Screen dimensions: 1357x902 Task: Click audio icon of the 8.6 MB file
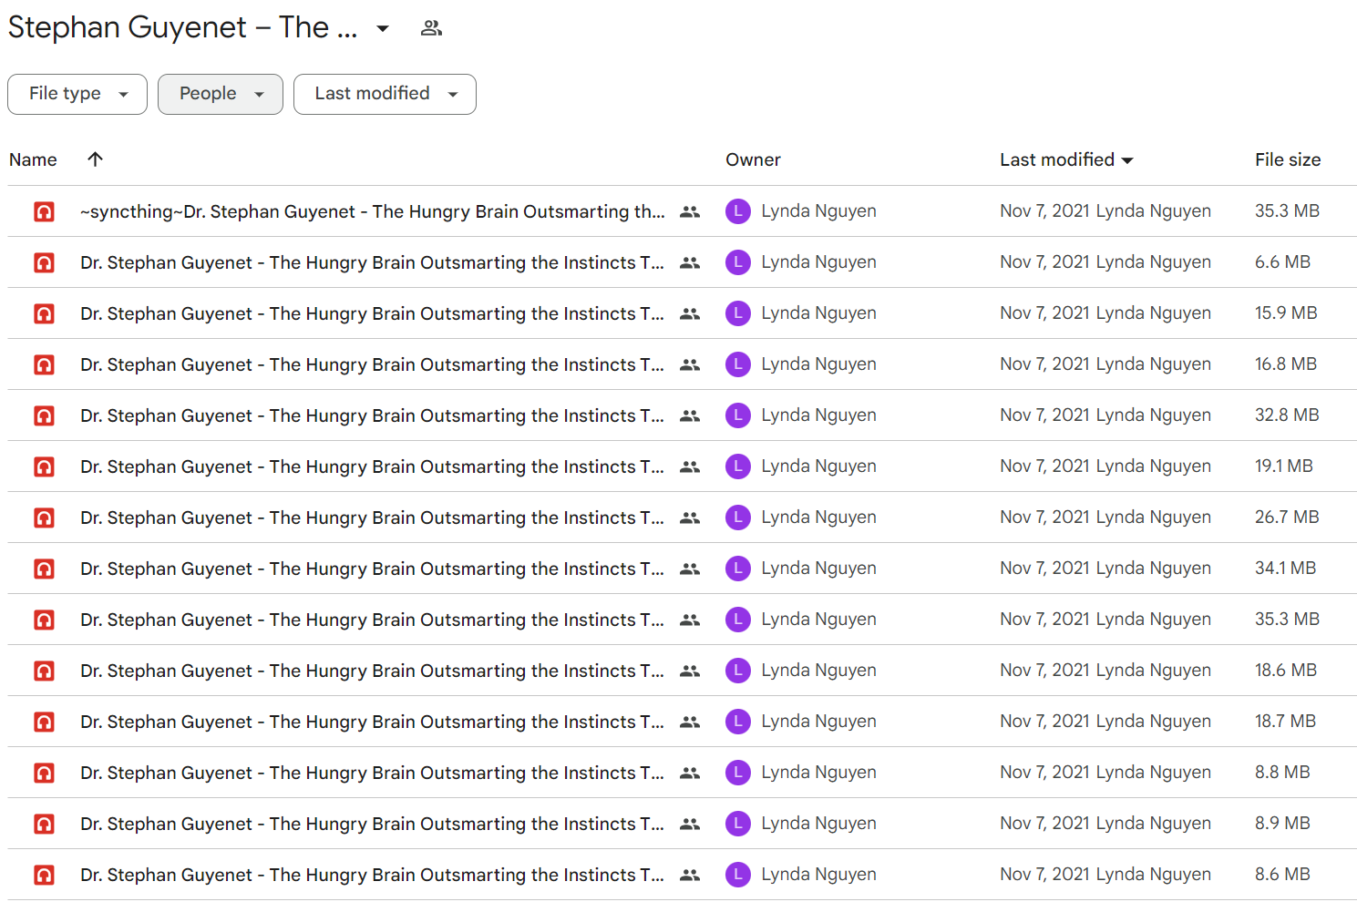point(44,875)
